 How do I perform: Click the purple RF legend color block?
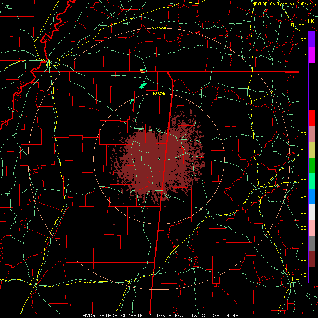(312, 40)
